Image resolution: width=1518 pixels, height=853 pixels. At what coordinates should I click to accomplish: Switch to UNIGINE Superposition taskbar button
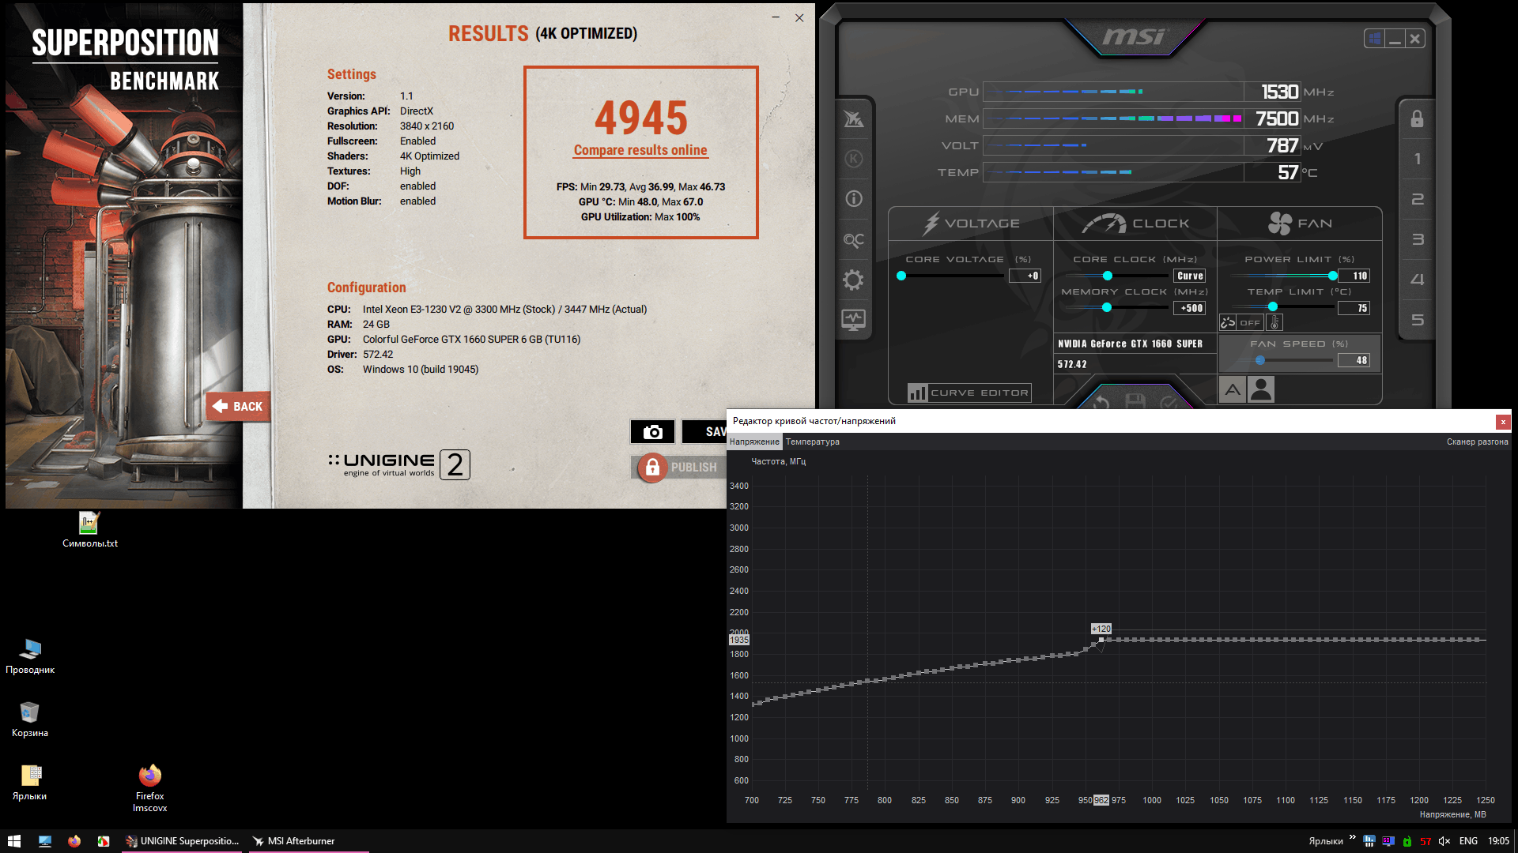183,841
